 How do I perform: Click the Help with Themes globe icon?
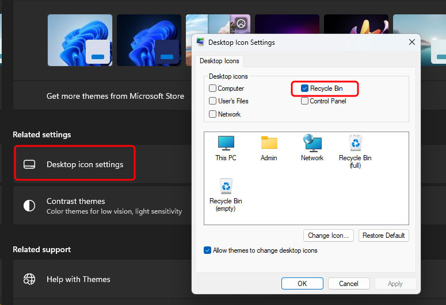coord(29,279)
